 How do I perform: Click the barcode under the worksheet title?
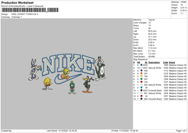point(30,10)
